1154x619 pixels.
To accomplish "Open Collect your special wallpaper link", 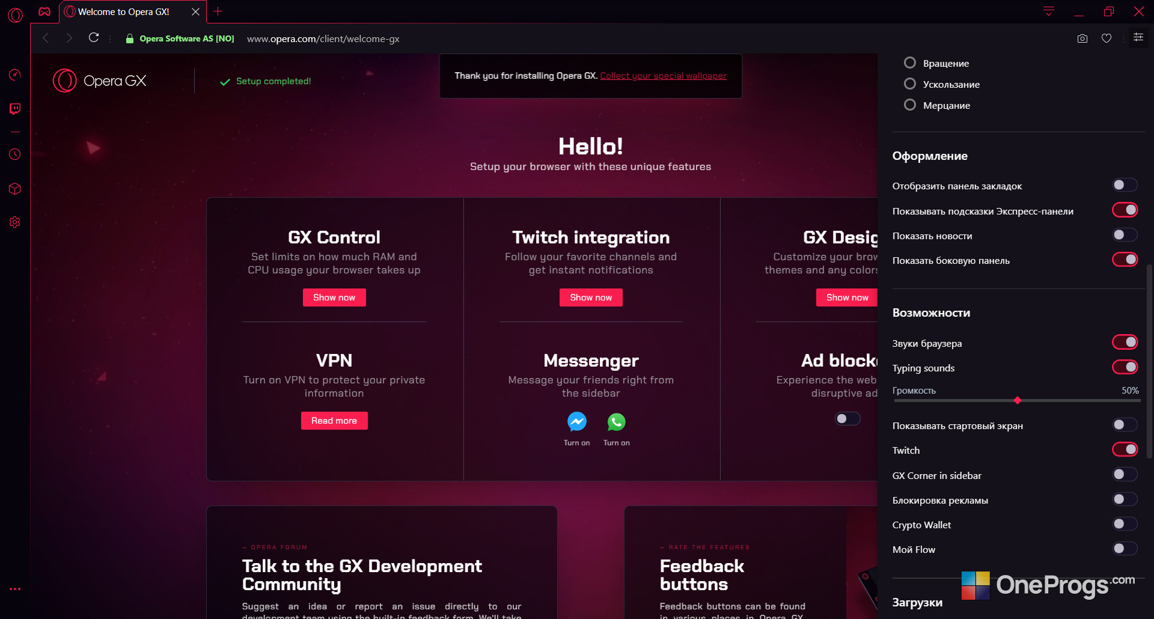I will (x=663, y=76).
